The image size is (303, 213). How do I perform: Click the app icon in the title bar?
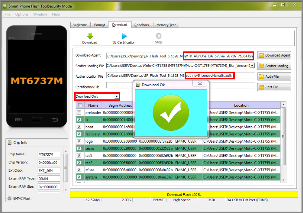click(x=4, y=6)
